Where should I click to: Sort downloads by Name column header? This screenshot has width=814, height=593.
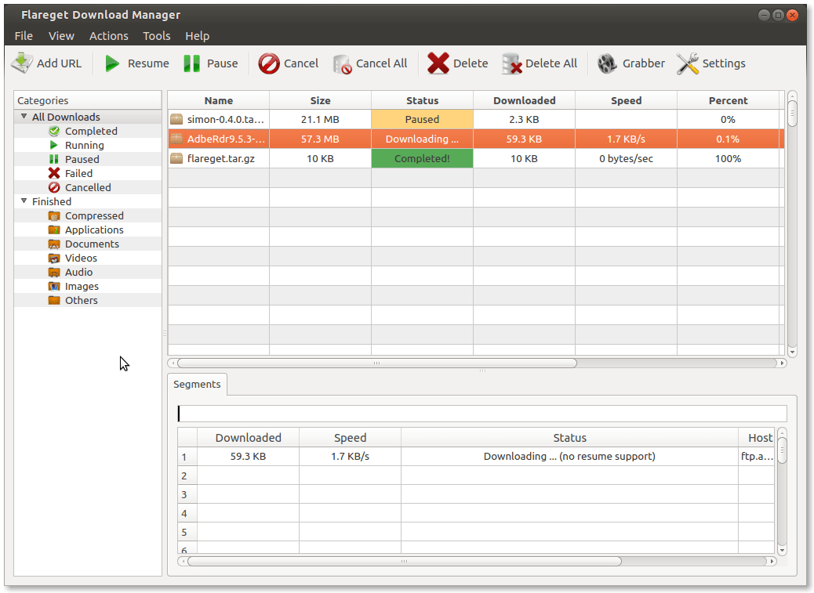tap(219, 100)
